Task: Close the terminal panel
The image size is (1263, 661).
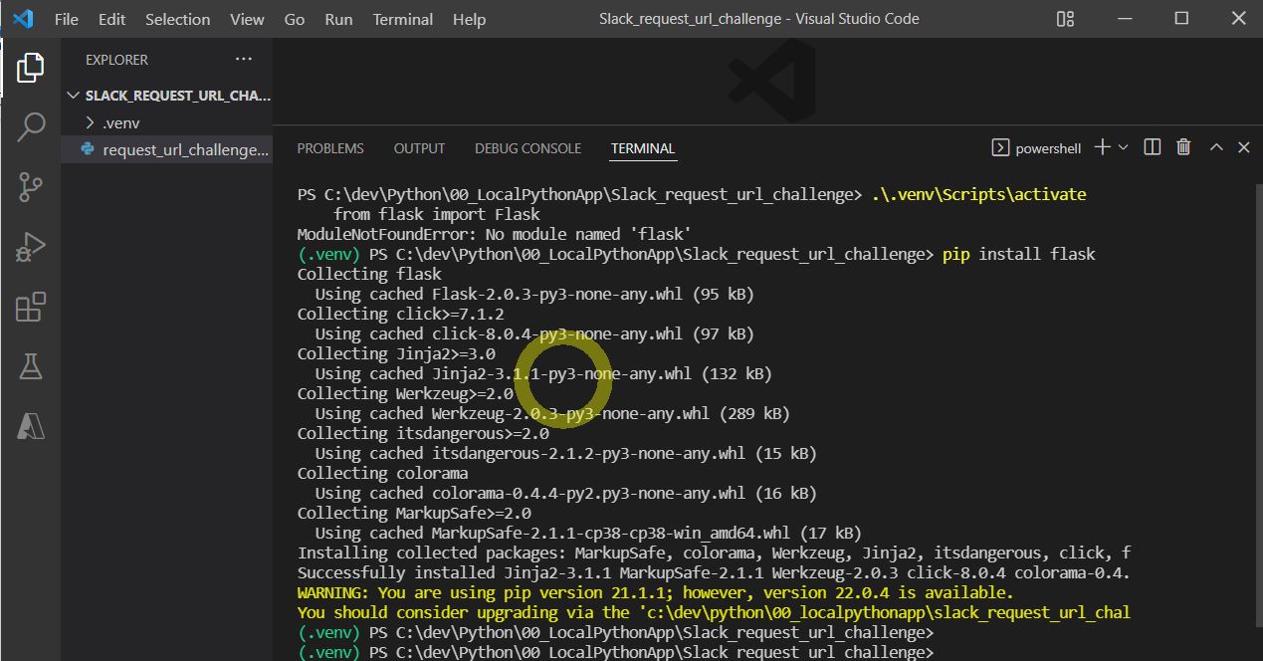Action: [x=1243, y=147]
